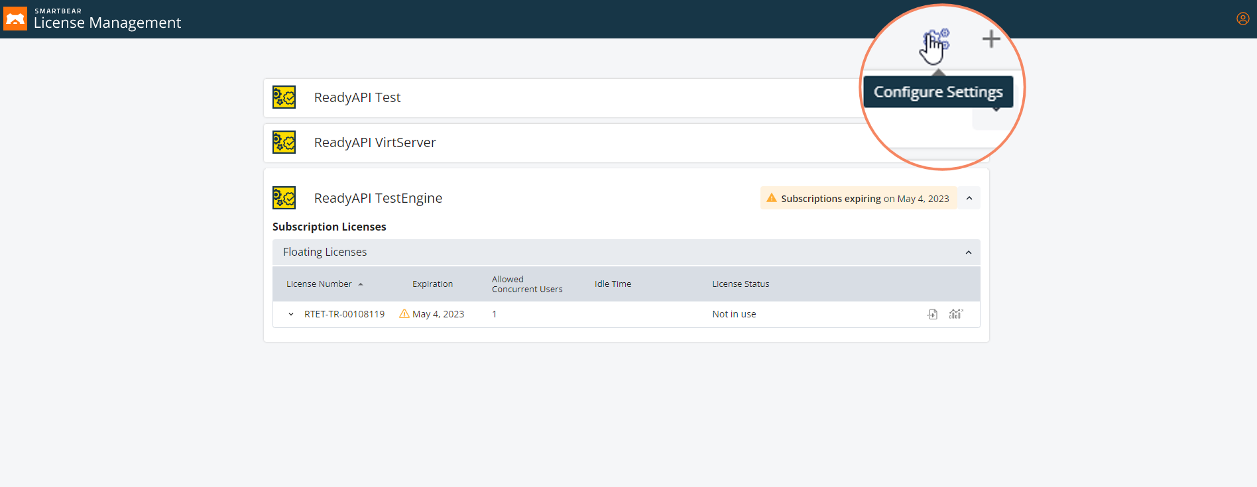Image resolution: width=1257 pixels, height=487 pixels.
Task: Click the Not in use status cell
Action: click(x=734, y=314)
